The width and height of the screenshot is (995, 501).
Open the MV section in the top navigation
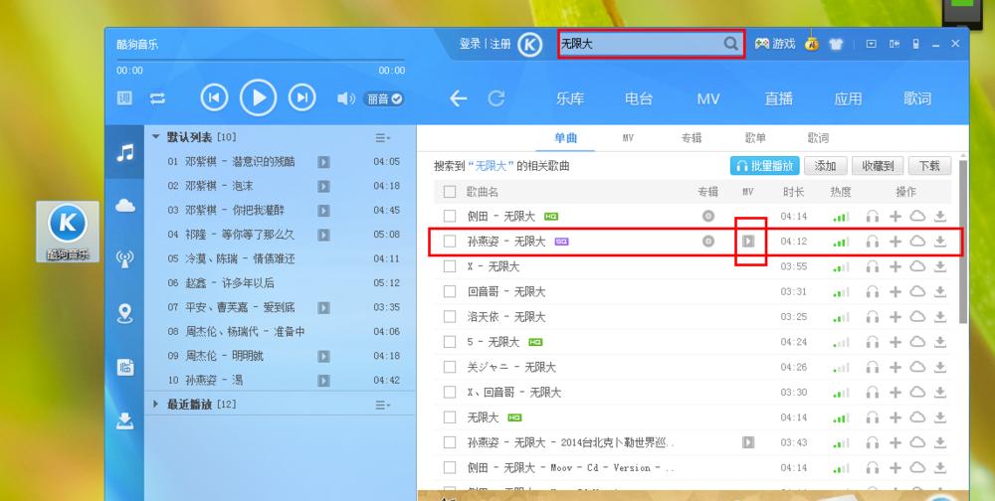coord(708,99)
